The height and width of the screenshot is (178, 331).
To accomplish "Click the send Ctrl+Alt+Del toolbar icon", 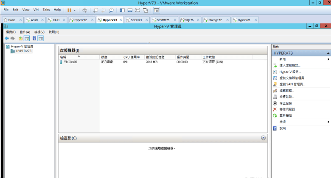I will click(84, 10).
